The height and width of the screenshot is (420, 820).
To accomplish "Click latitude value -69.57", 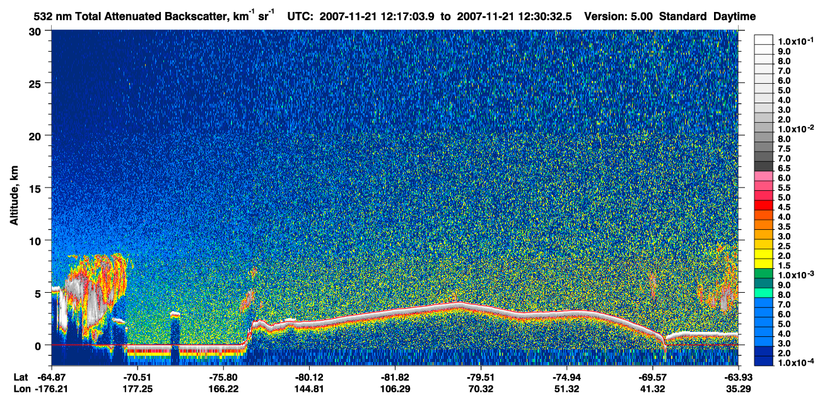I will click(652, 377).
